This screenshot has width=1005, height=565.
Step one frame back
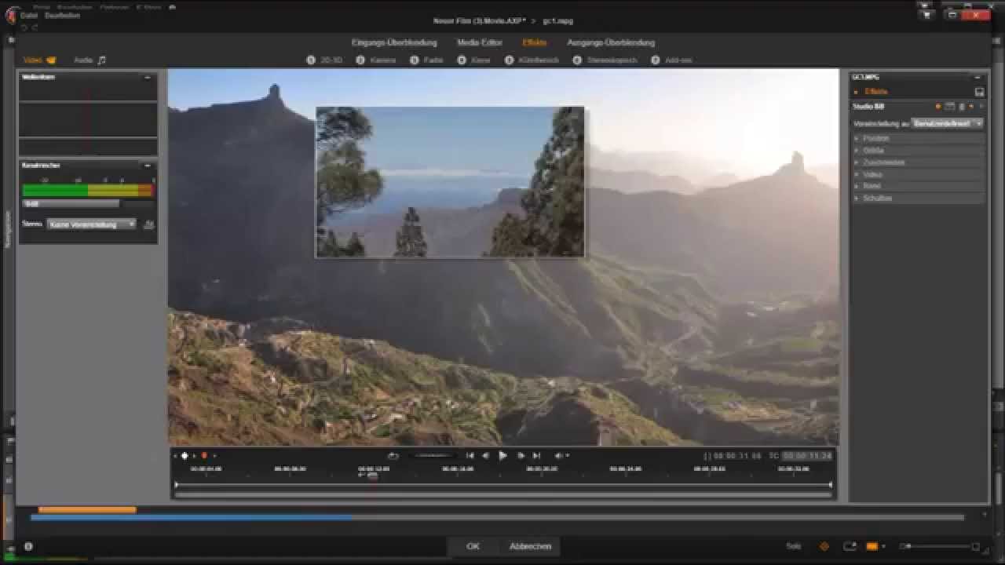pyautogui.click(x=485, y=456)
